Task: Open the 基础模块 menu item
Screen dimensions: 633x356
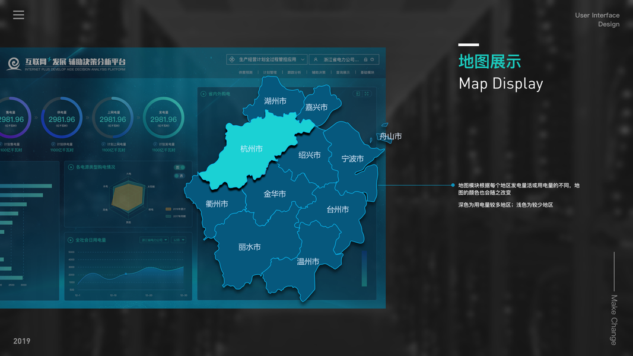Action: pos(367,72)
